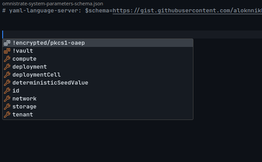Click the wrench icon next to id

click(7, 91)
